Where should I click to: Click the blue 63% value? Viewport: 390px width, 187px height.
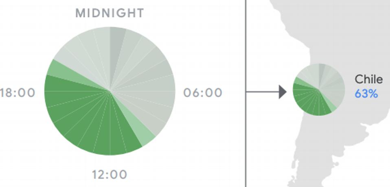[366, 94]
